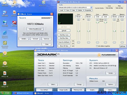Export score To Excel
Viewport: 127px width, 95px height.
35,39
